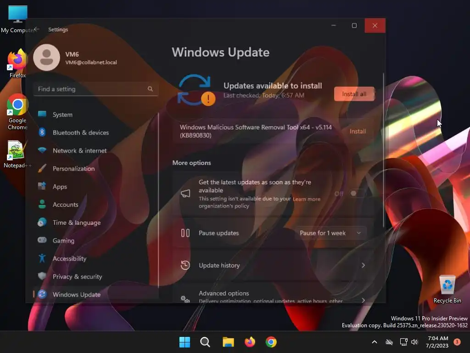Maximize the Settings window

[x=354, y=26]
